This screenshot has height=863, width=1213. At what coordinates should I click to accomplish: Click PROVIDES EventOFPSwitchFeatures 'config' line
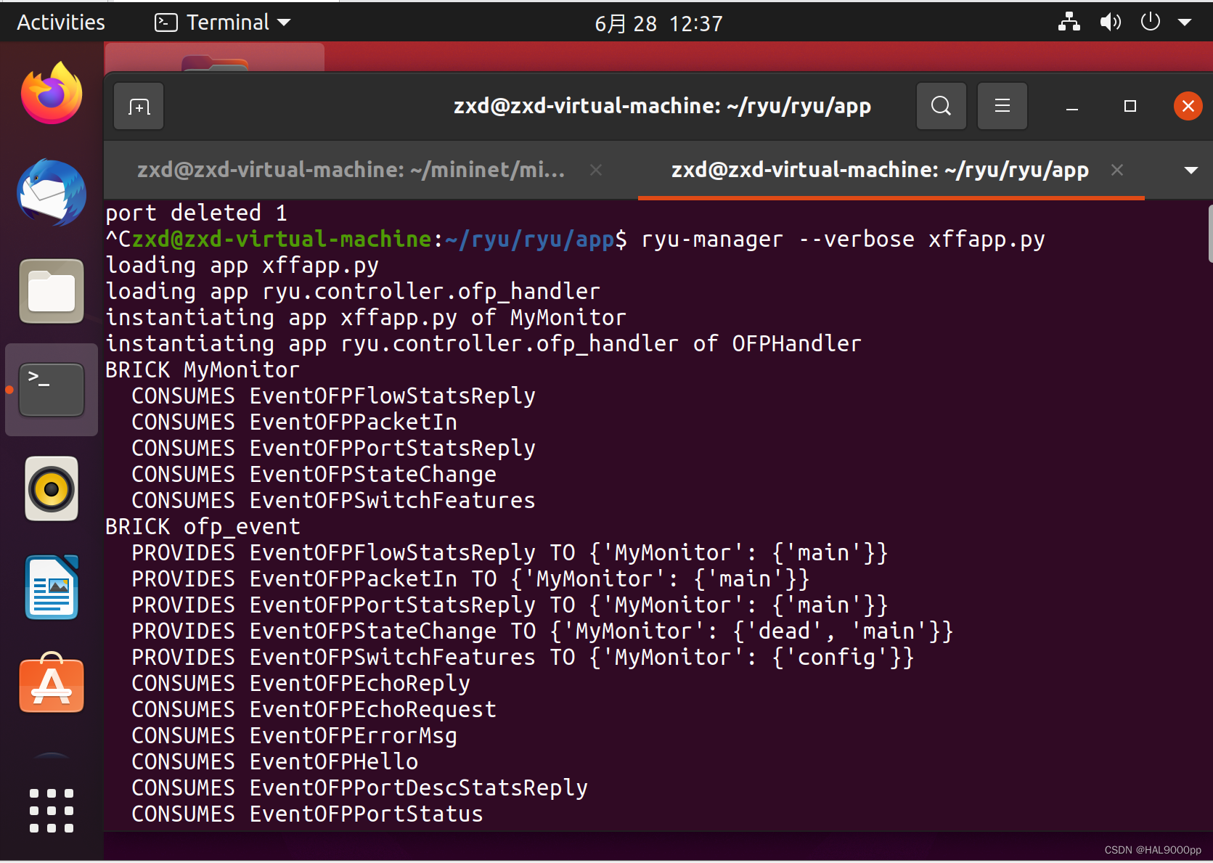pyautogui.click(x=523, y=657)
